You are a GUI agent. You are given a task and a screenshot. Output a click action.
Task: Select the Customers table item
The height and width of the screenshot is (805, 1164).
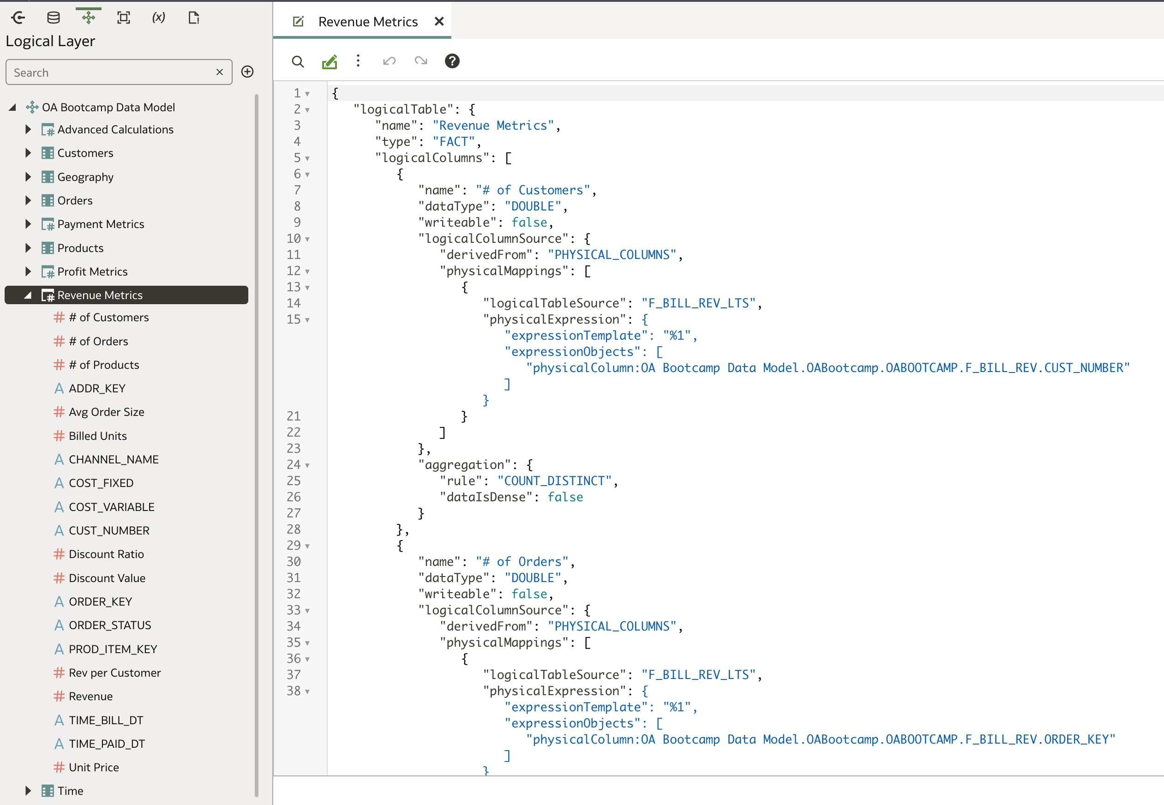point(85,153)
